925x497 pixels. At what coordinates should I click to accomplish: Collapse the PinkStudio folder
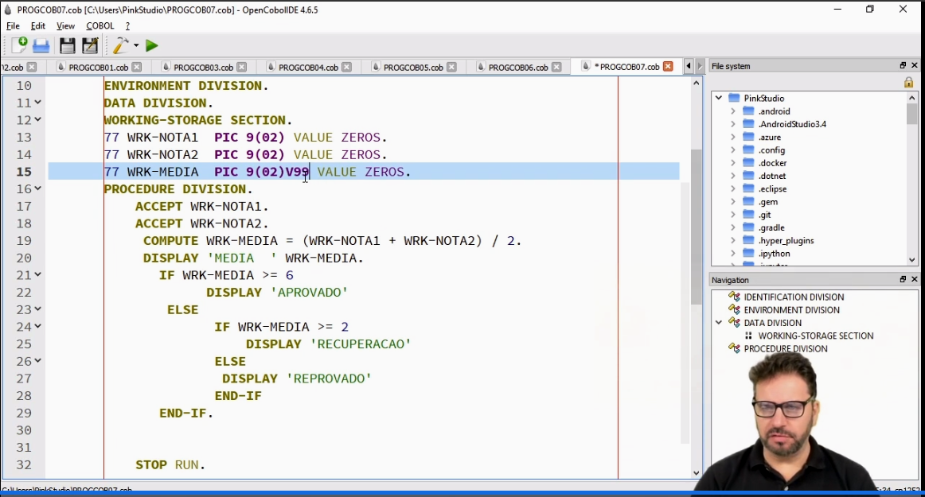[x=719, y=99]
